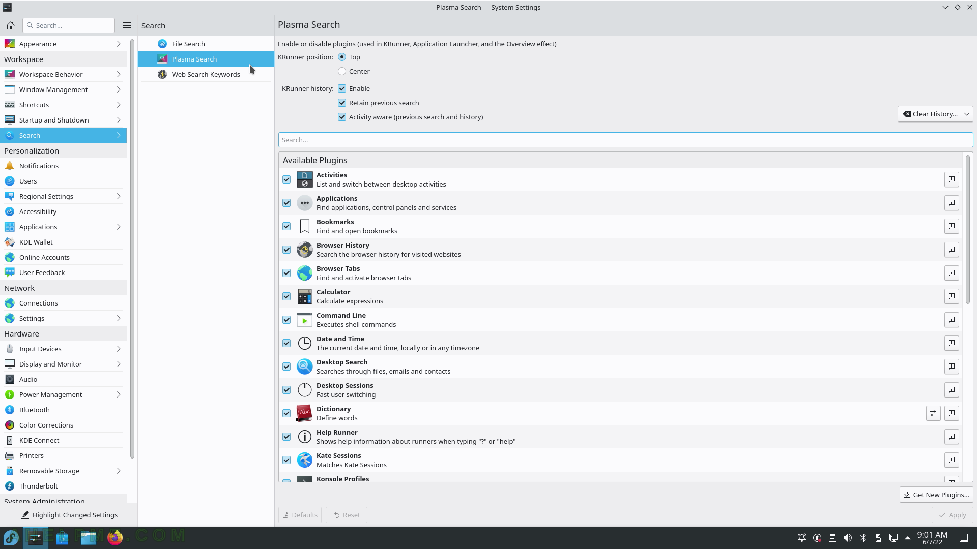Image resolution: width=977 pixels, height=549 pixels.
Task: Show info about the Desktop Sessions plugin
Action: pos(952,390)
